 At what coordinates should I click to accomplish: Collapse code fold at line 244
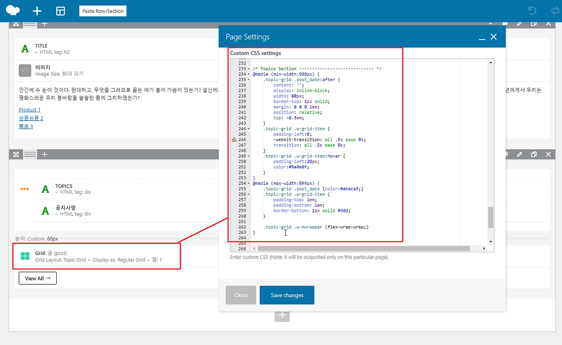[249, 129]
